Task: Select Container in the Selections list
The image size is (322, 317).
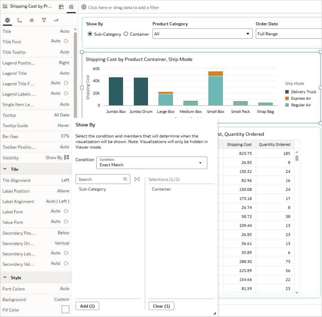Action: point(162,189)
